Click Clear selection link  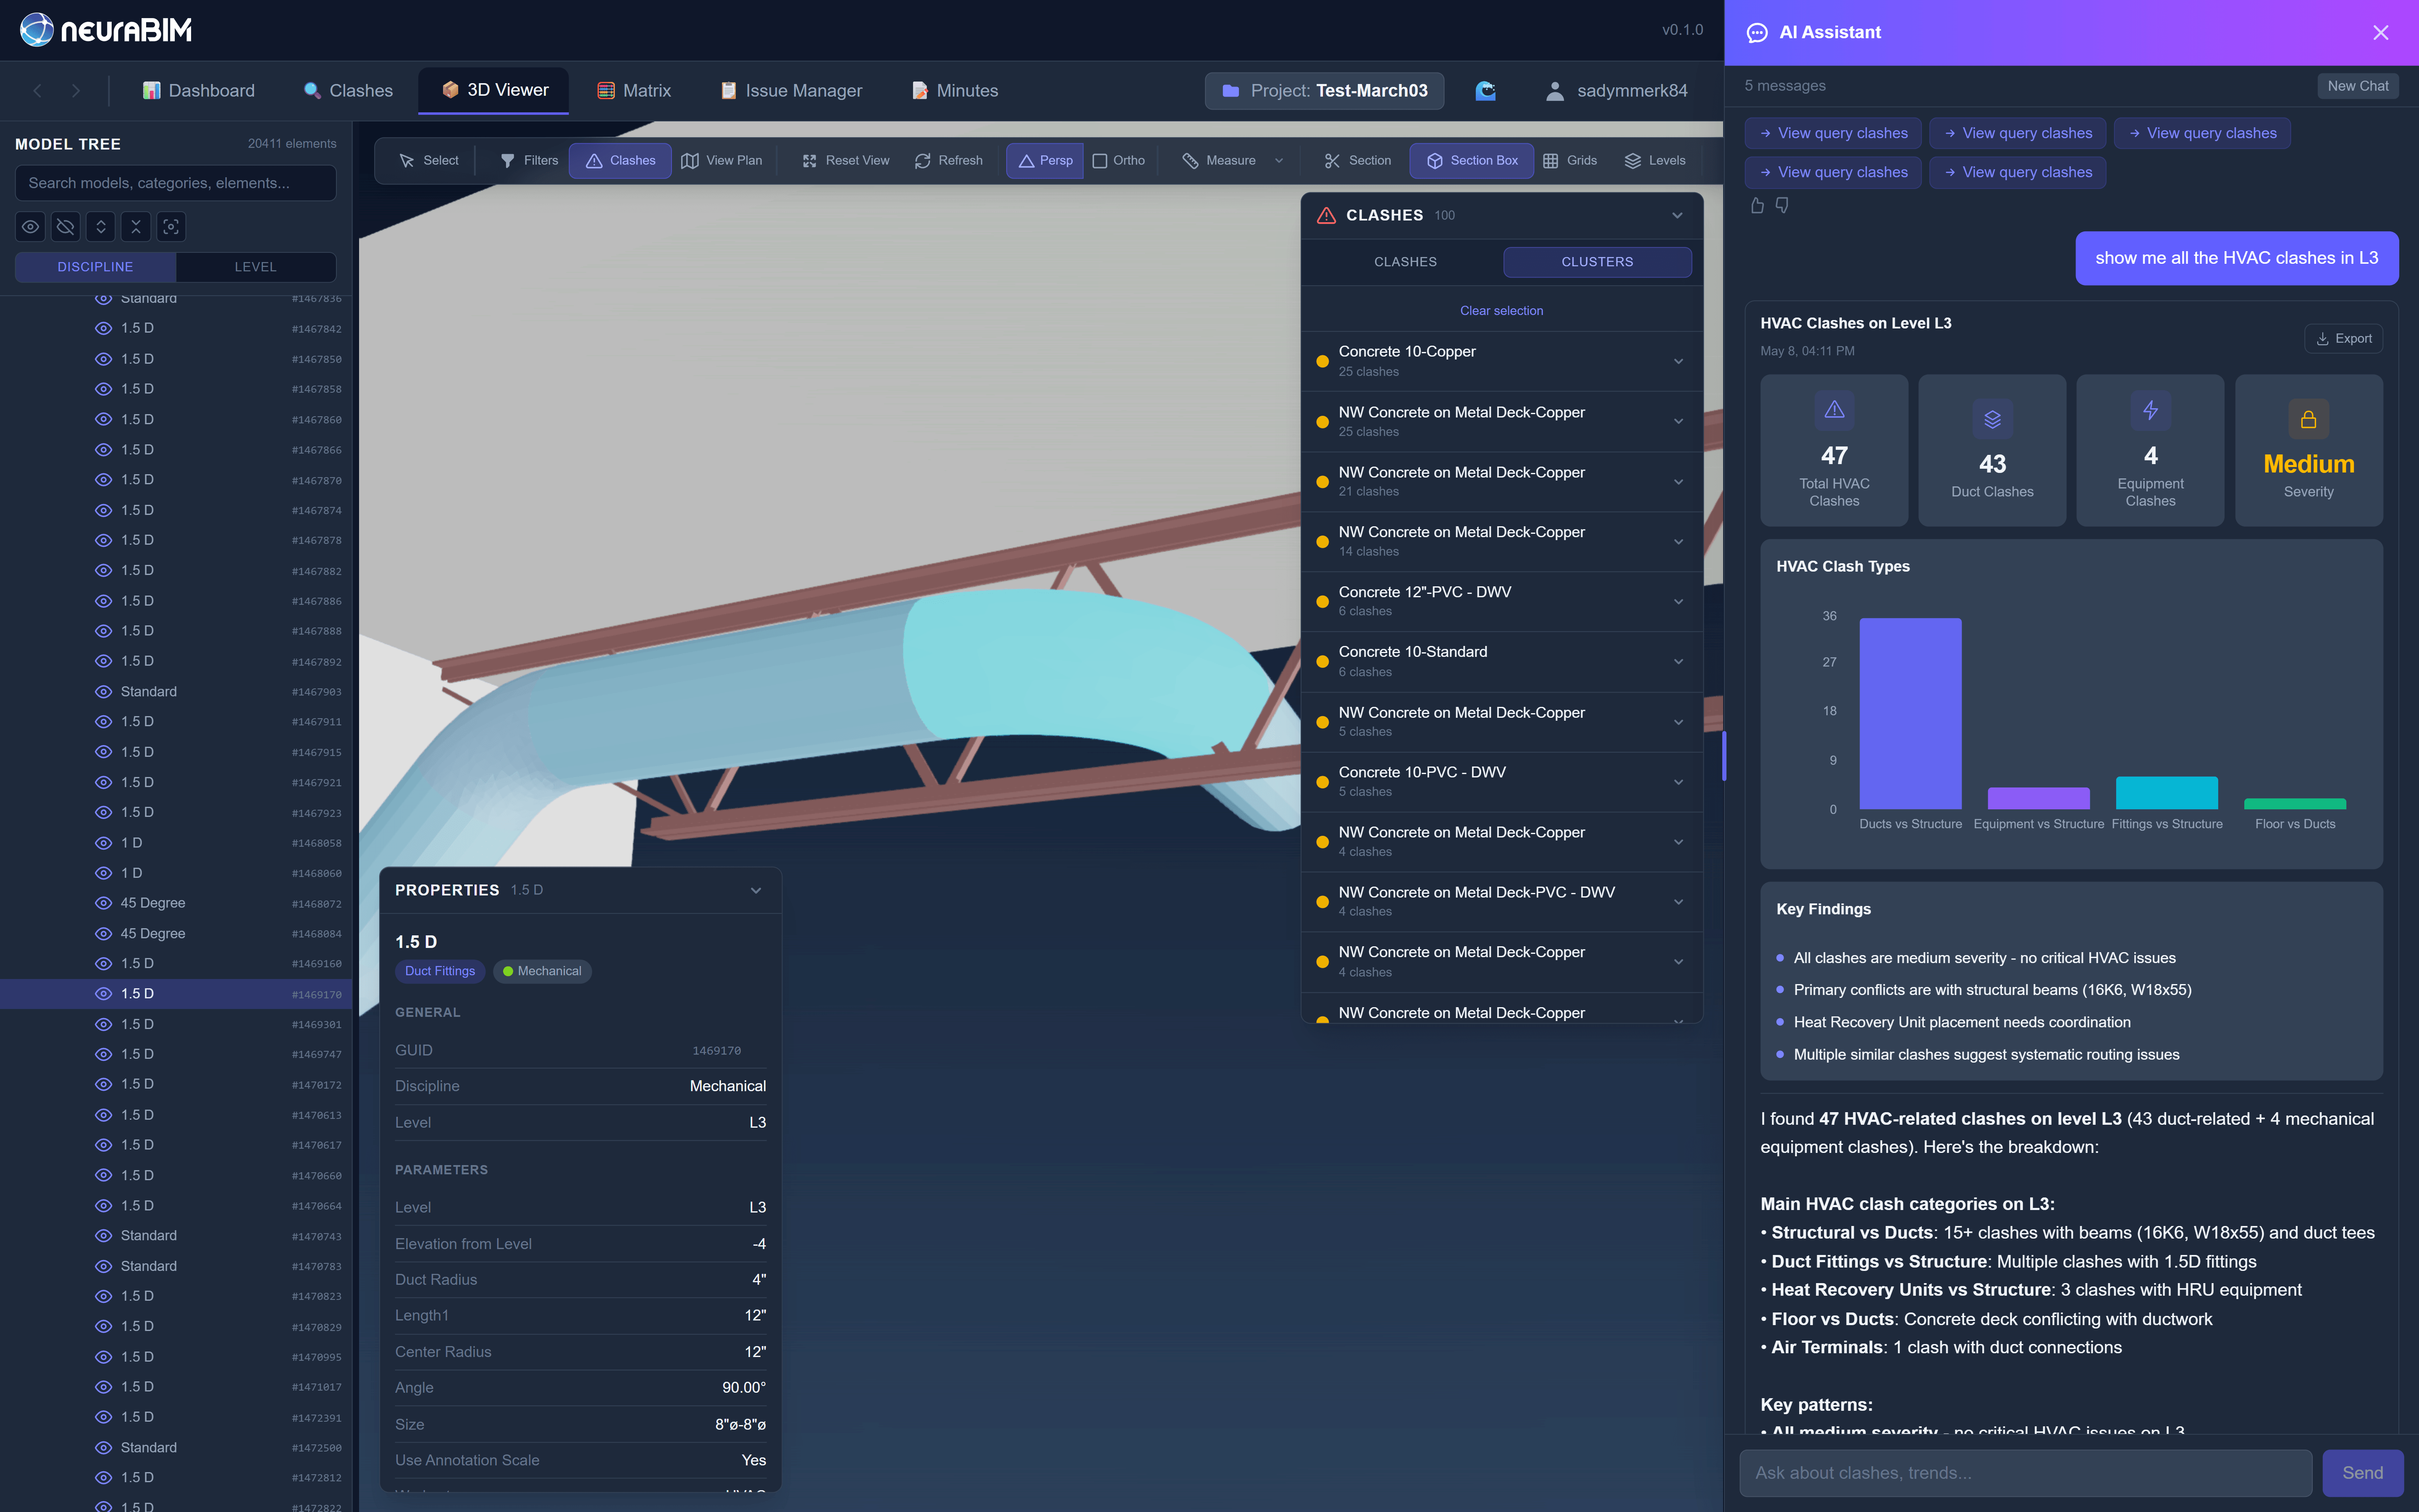(x=1501, y=311)
